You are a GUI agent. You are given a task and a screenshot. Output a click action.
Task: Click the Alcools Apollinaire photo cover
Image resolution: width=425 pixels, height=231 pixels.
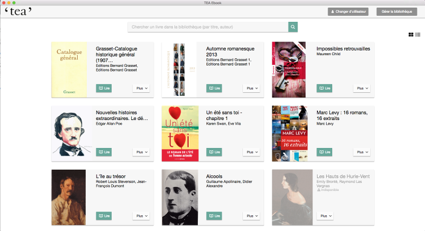click(x=180, y=198)
